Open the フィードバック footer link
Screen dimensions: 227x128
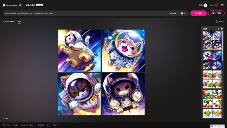(x=52, y=125)
